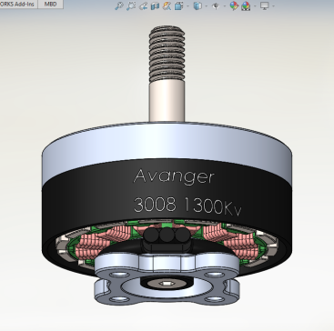334x331 pixels.
Task: Expand the View Orientation dropdown arrow
Action: (187, 6)
